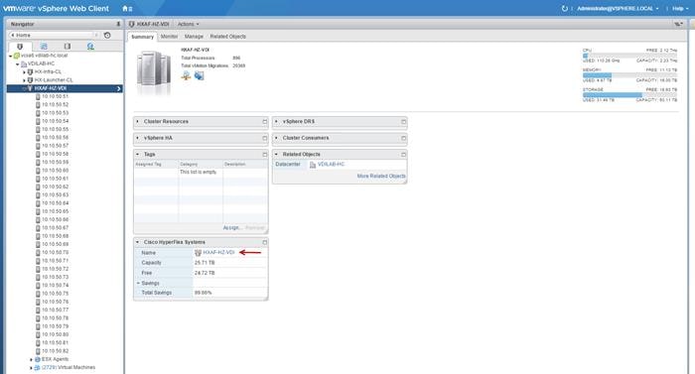Collapse the Cisco HyperFlex Systems portlet
The image size is (695, 374).
click(x=138, y=242)
